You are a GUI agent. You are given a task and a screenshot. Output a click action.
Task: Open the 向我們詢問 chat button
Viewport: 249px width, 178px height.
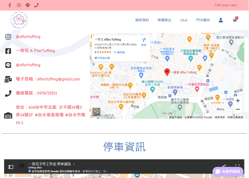[228, 172]
